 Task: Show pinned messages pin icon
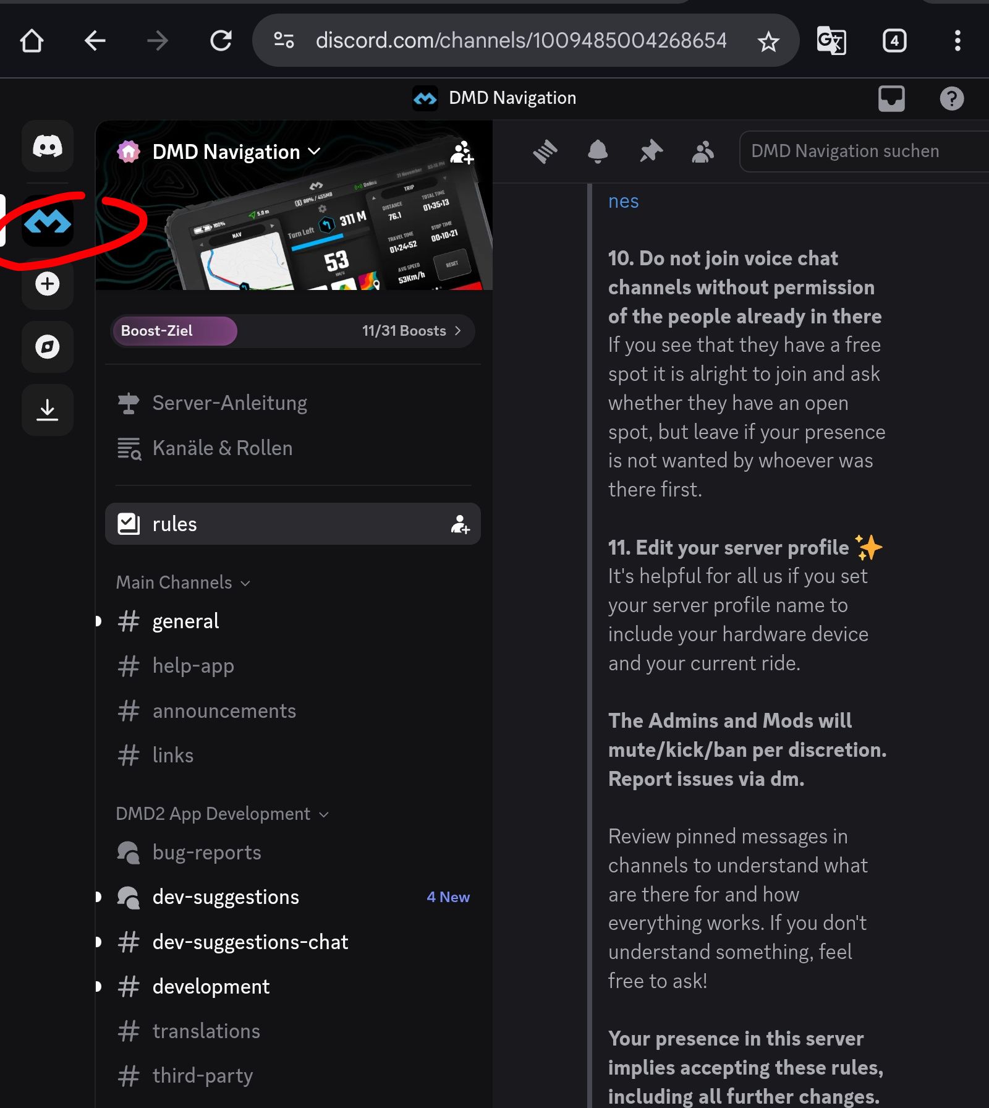[x=651, y=151]
